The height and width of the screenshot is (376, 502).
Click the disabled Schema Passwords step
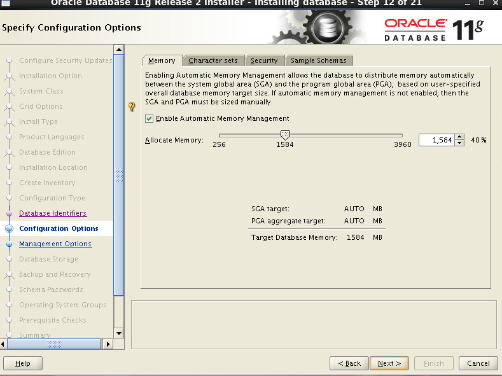51,289
